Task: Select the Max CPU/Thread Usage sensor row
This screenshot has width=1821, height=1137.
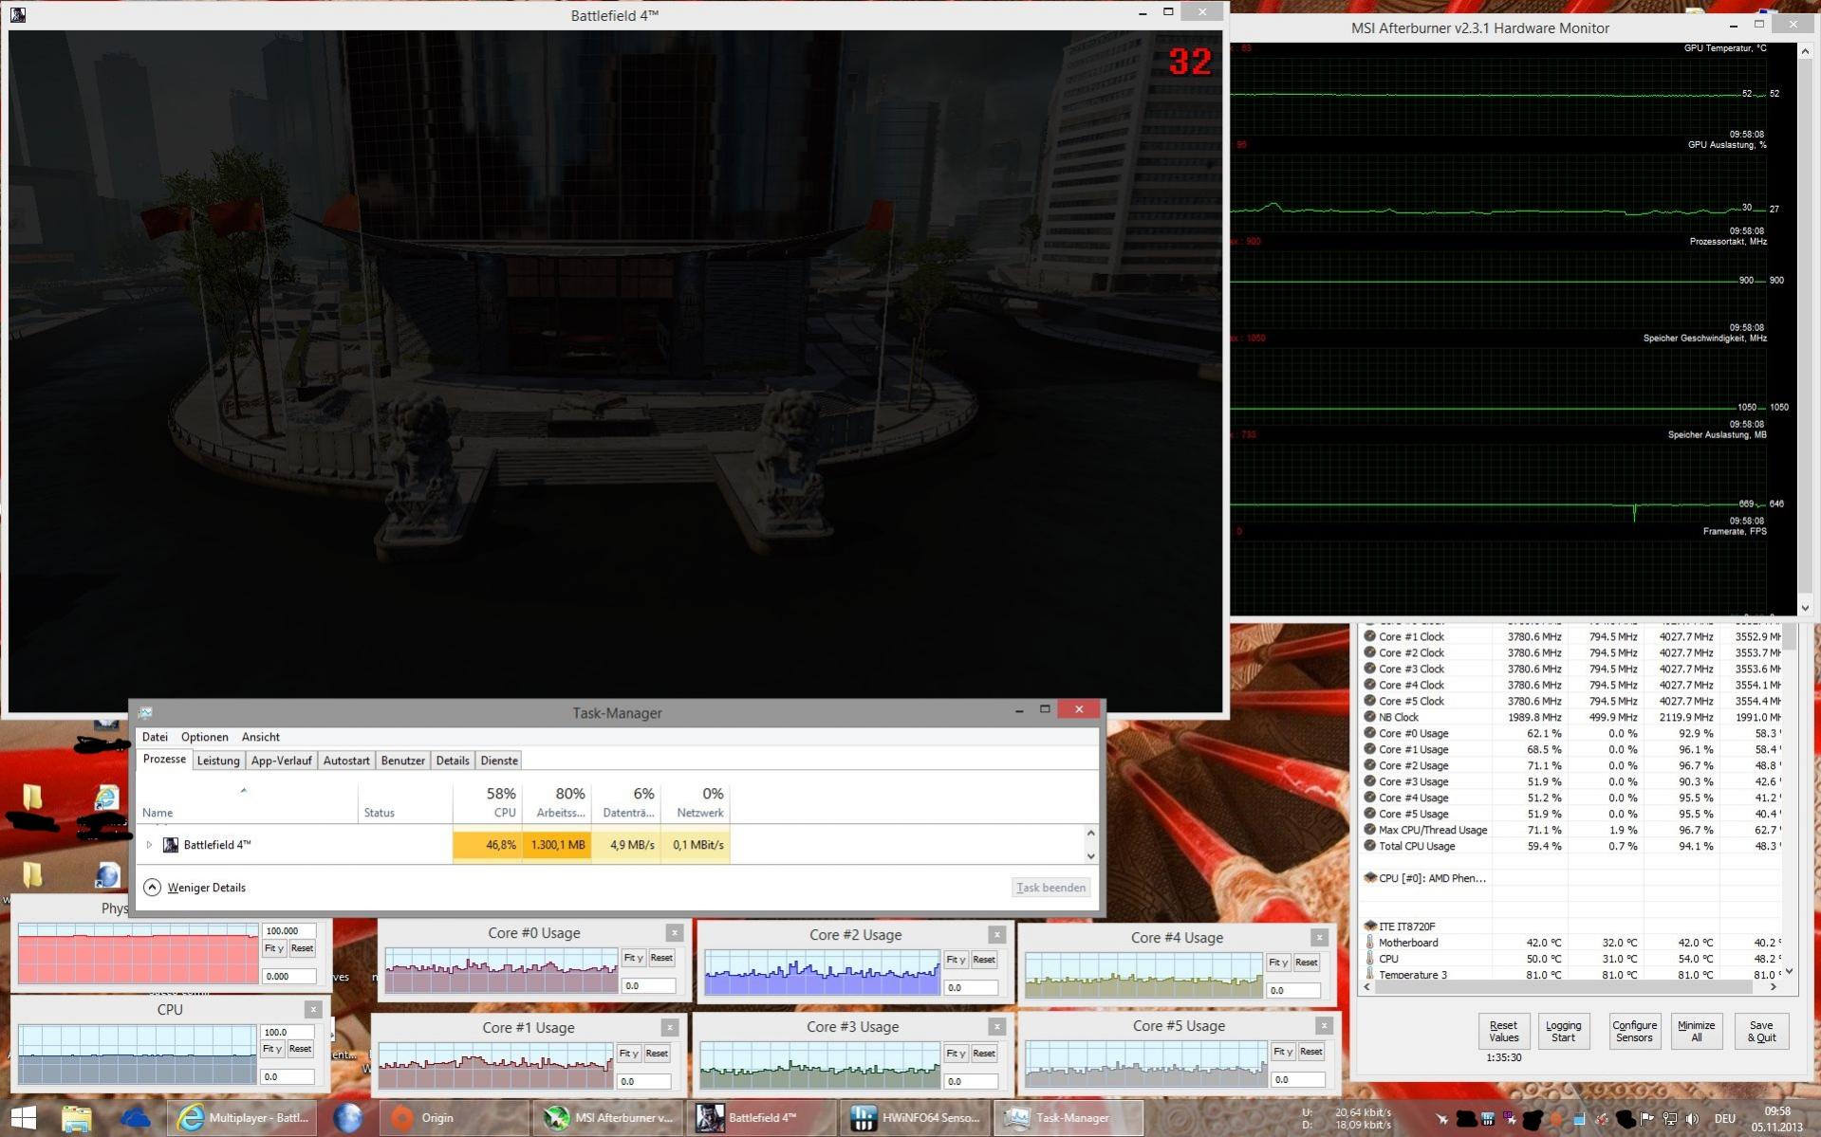Action: coord(1571,830)
